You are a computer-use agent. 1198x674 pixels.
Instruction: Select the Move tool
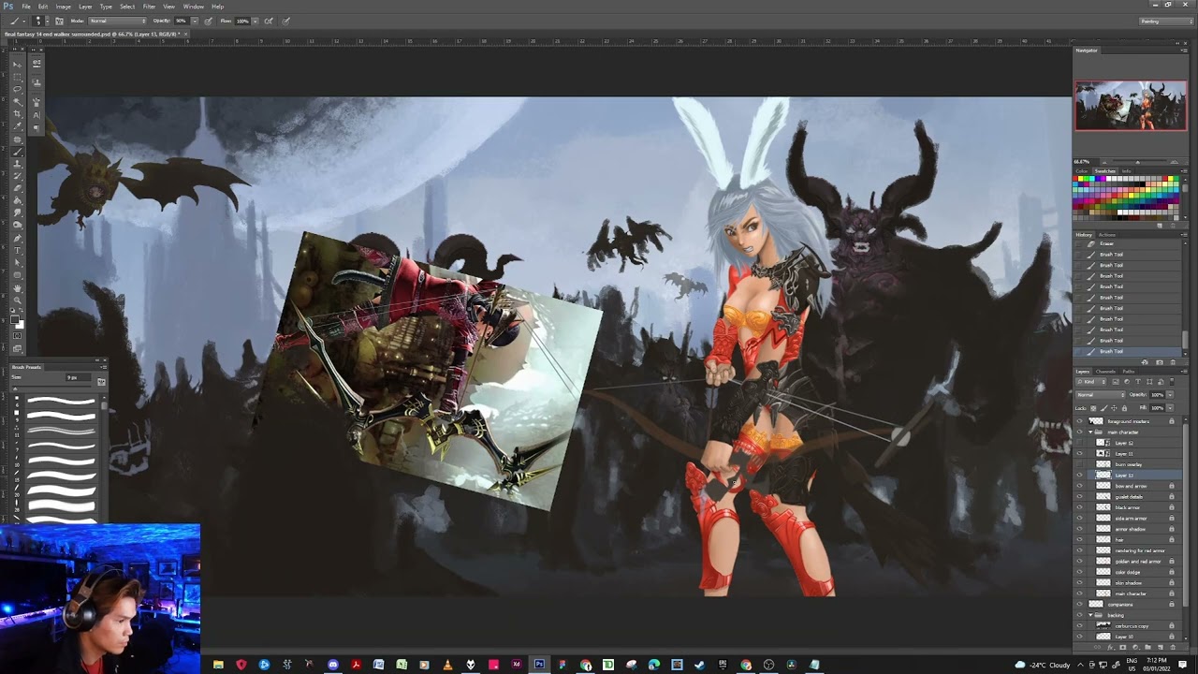(17, 65)
